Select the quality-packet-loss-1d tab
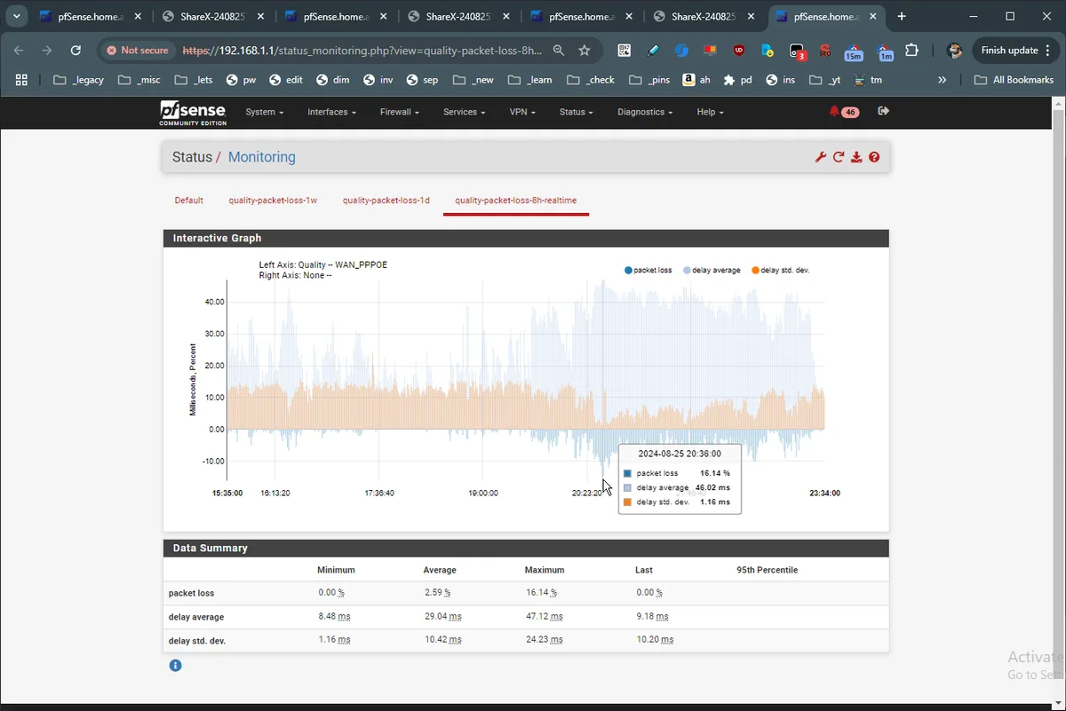1066x711 pixels. (386, 201)
